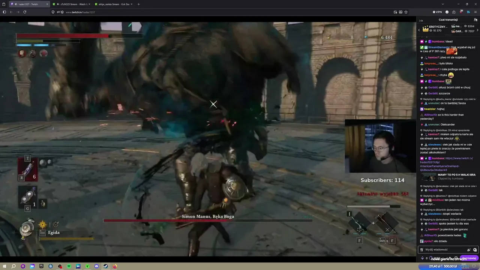Screen dimensions: 480x270
Task: Open Windows taskbar search
Action: [13, 266]
